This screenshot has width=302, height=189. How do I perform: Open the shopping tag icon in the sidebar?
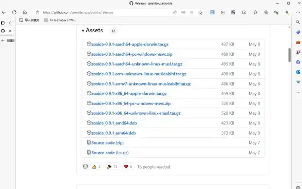point(298,32)
